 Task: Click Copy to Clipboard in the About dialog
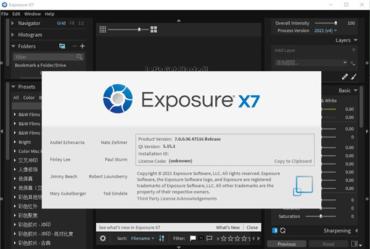click(293, 161)
